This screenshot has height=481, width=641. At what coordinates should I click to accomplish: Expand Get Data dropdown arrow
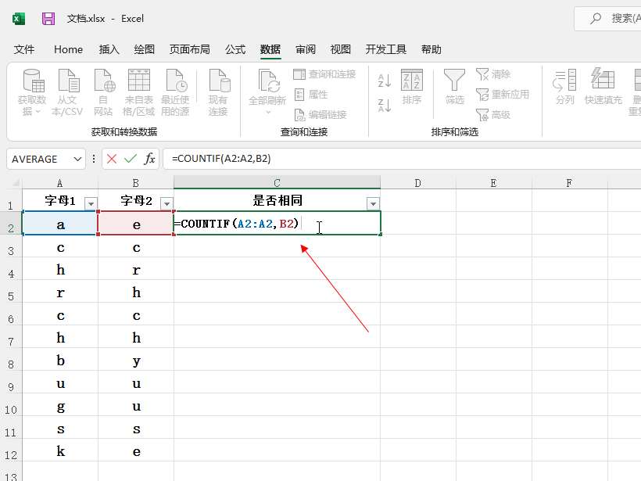coord(38,111)
